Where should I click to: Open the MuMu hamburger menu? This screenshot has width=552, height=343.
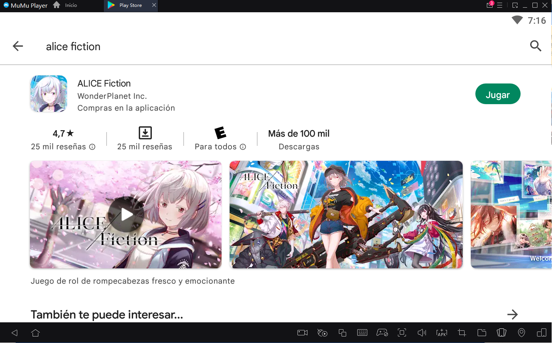(x=499, y=5)
